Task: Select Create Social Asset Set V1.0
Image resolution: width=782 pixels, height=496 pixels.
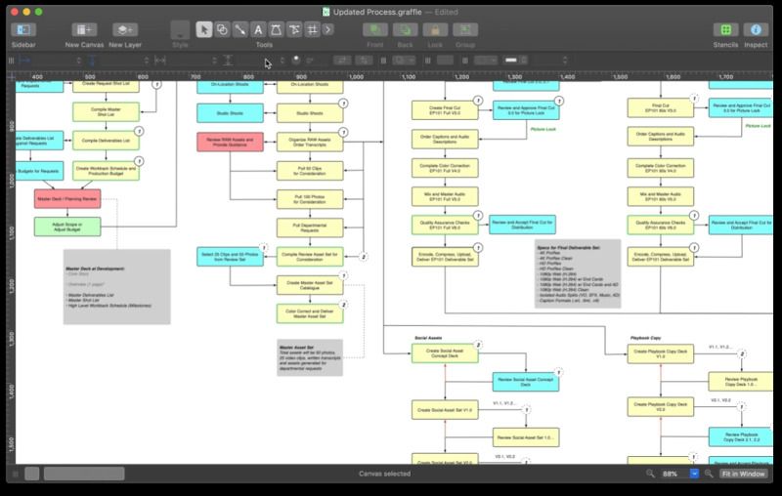Action: coord(445,410)
